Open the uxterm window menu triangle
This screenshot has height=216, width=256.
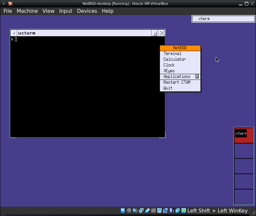pyautogui.click(x=14, y=33)
